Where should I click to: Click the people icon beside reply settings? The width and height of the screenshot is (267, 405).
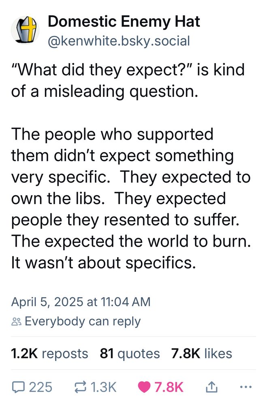coord(16,322)
